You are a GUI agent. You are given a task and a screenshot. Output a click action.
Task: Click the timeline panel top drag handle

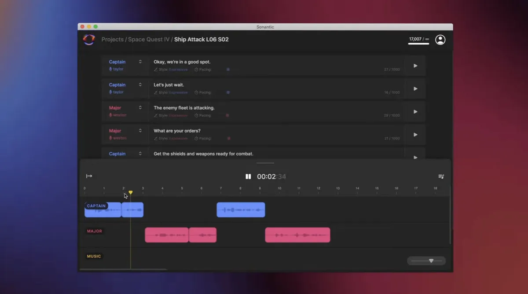(x=265, y=163)
